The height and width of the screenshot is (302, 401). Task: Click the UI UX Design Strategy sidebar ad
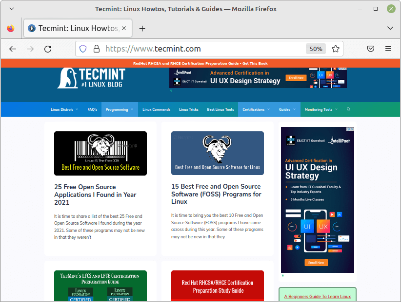[x=318, y=200]
